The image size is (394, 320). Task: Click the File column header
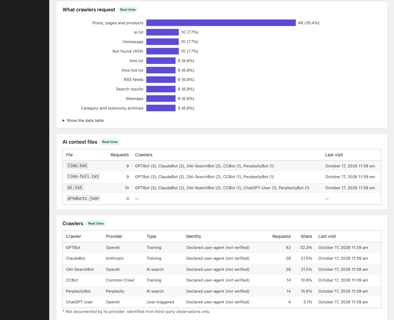(x=69, y=155)
